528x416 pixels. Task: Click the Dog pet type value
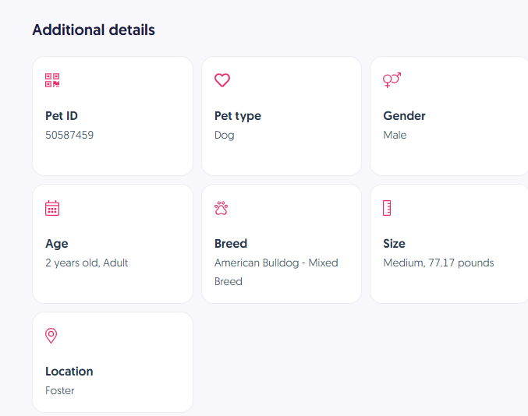coord(225,135)
